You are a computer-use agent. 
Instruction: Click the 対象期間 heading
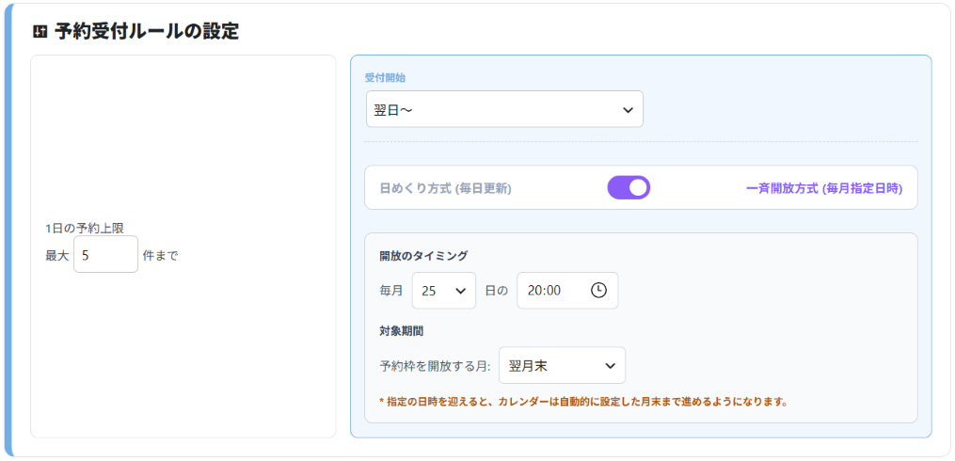pyautogui.click(x=402, y=331)
